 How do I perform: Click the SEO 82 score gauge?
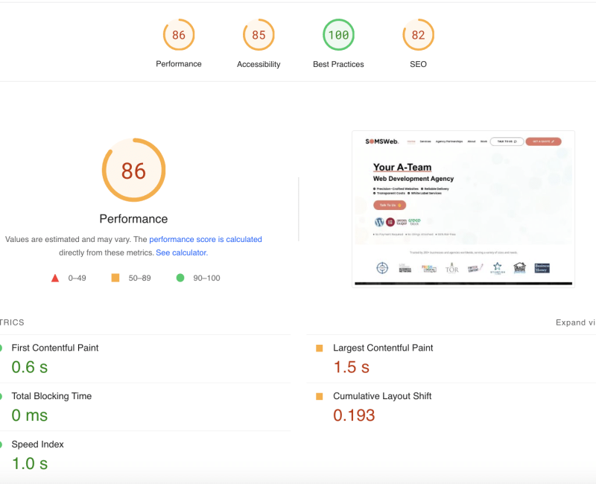(418, 35)
